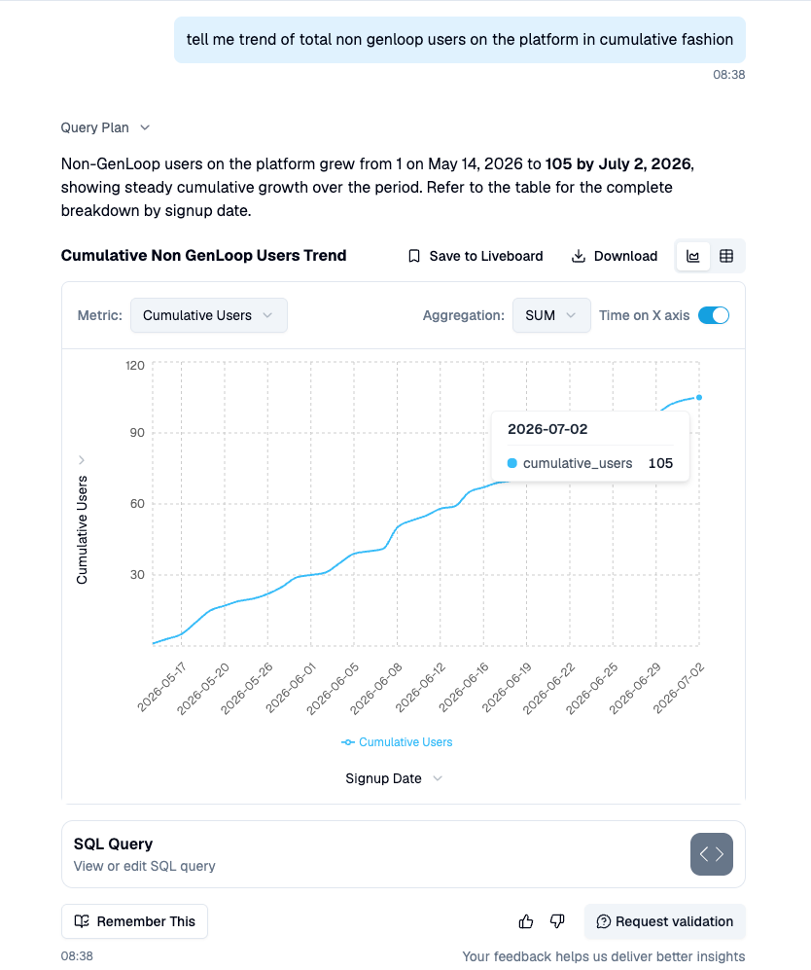Switch to table view icon

point(726,256)
